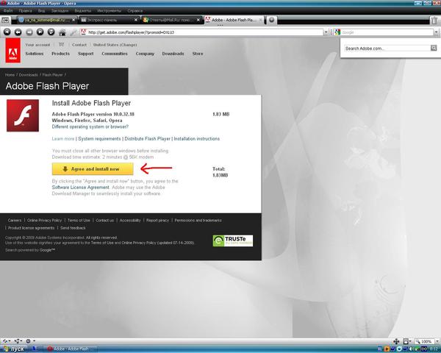
Task: Close the mail.ru tab
Action: point(73,20)
